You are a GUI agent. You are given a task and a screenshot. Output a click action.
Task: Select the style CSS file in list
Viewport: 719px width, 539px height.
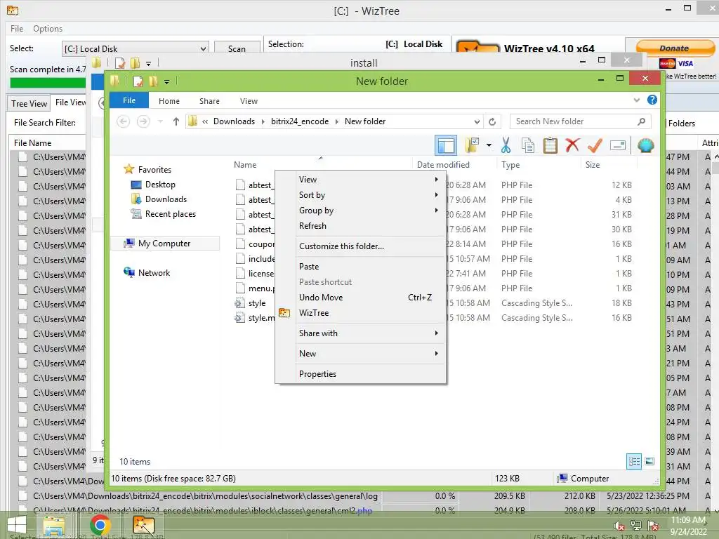coord(257,303)
